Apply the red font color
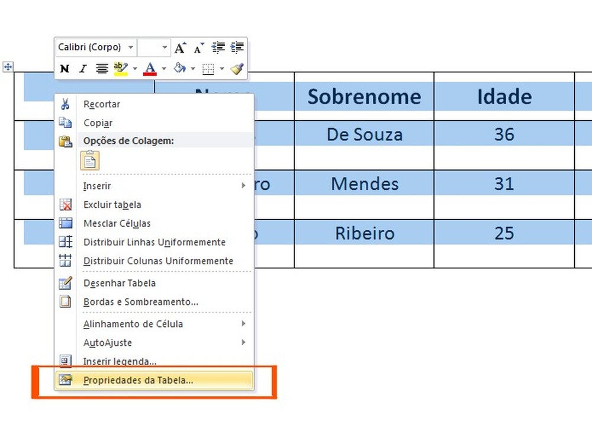Viewport: 592px width, 421px height. [150, 69]
